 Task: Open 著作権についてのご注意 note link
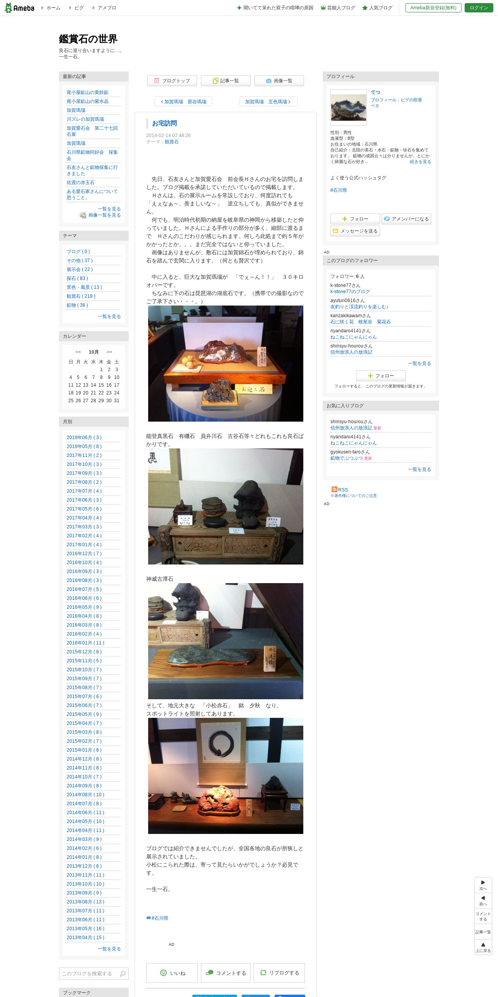(x=354, y=496)
